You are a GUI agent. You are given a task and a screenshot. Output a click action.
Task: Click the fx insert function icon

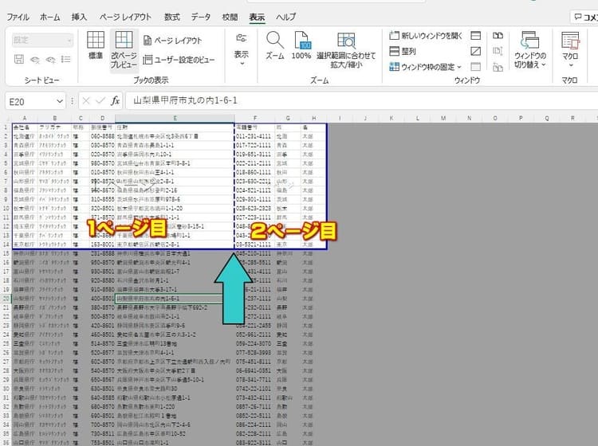click(x=115, y=101)
